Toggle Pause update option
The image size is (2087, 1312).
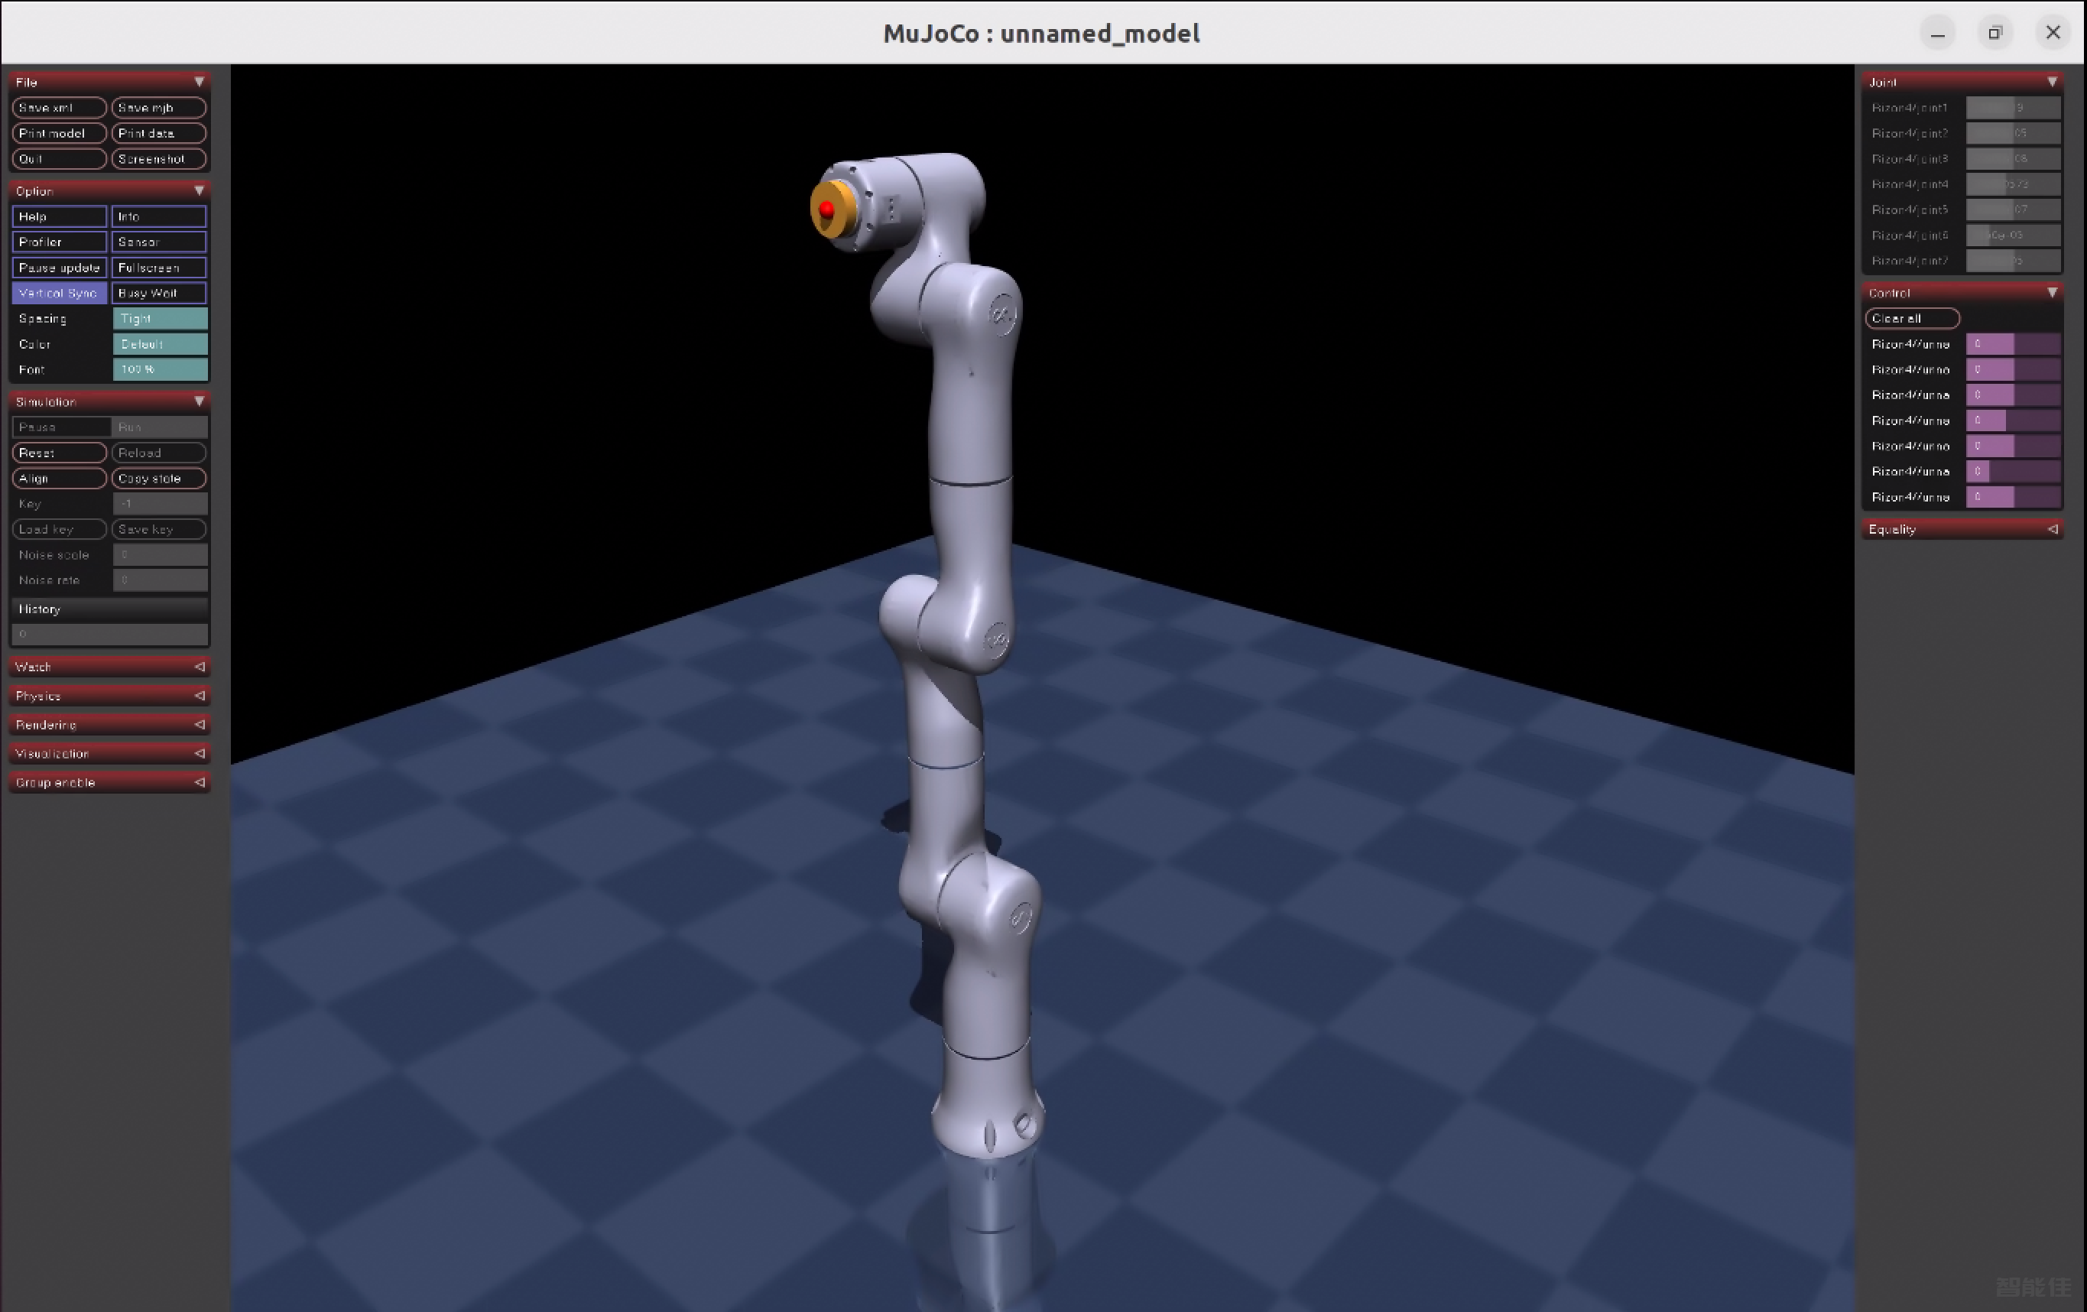point(59,267)
